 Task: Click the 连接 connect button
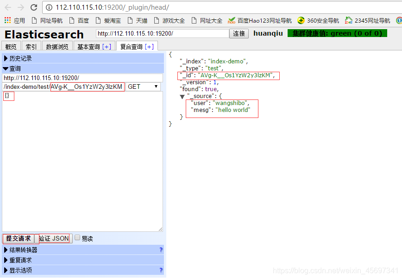pos(239,34)
